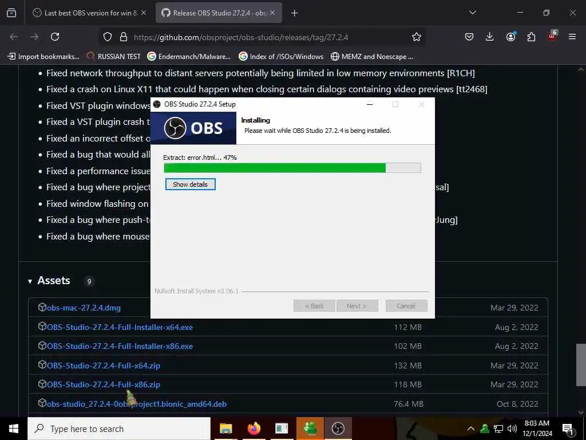
Task: Download OBS-Studio-27.2.4-Full-x64.zip
Action: 104,366
